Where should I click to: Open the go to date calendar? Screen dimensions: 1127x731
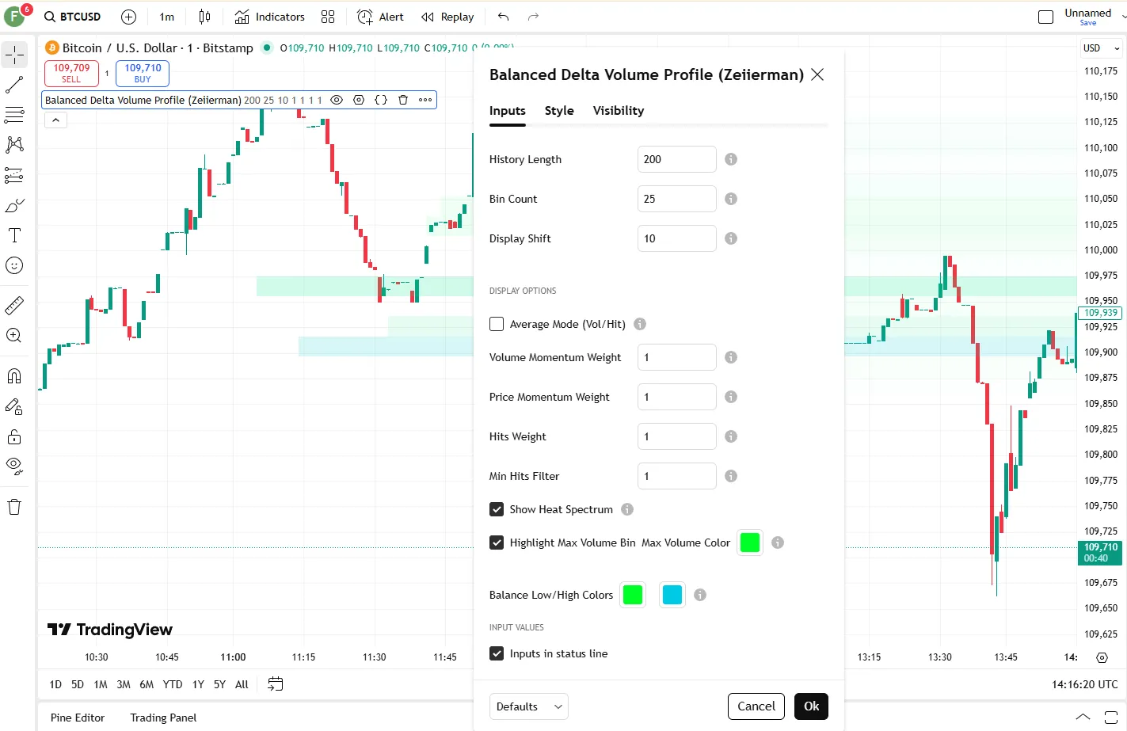point(276,684)
